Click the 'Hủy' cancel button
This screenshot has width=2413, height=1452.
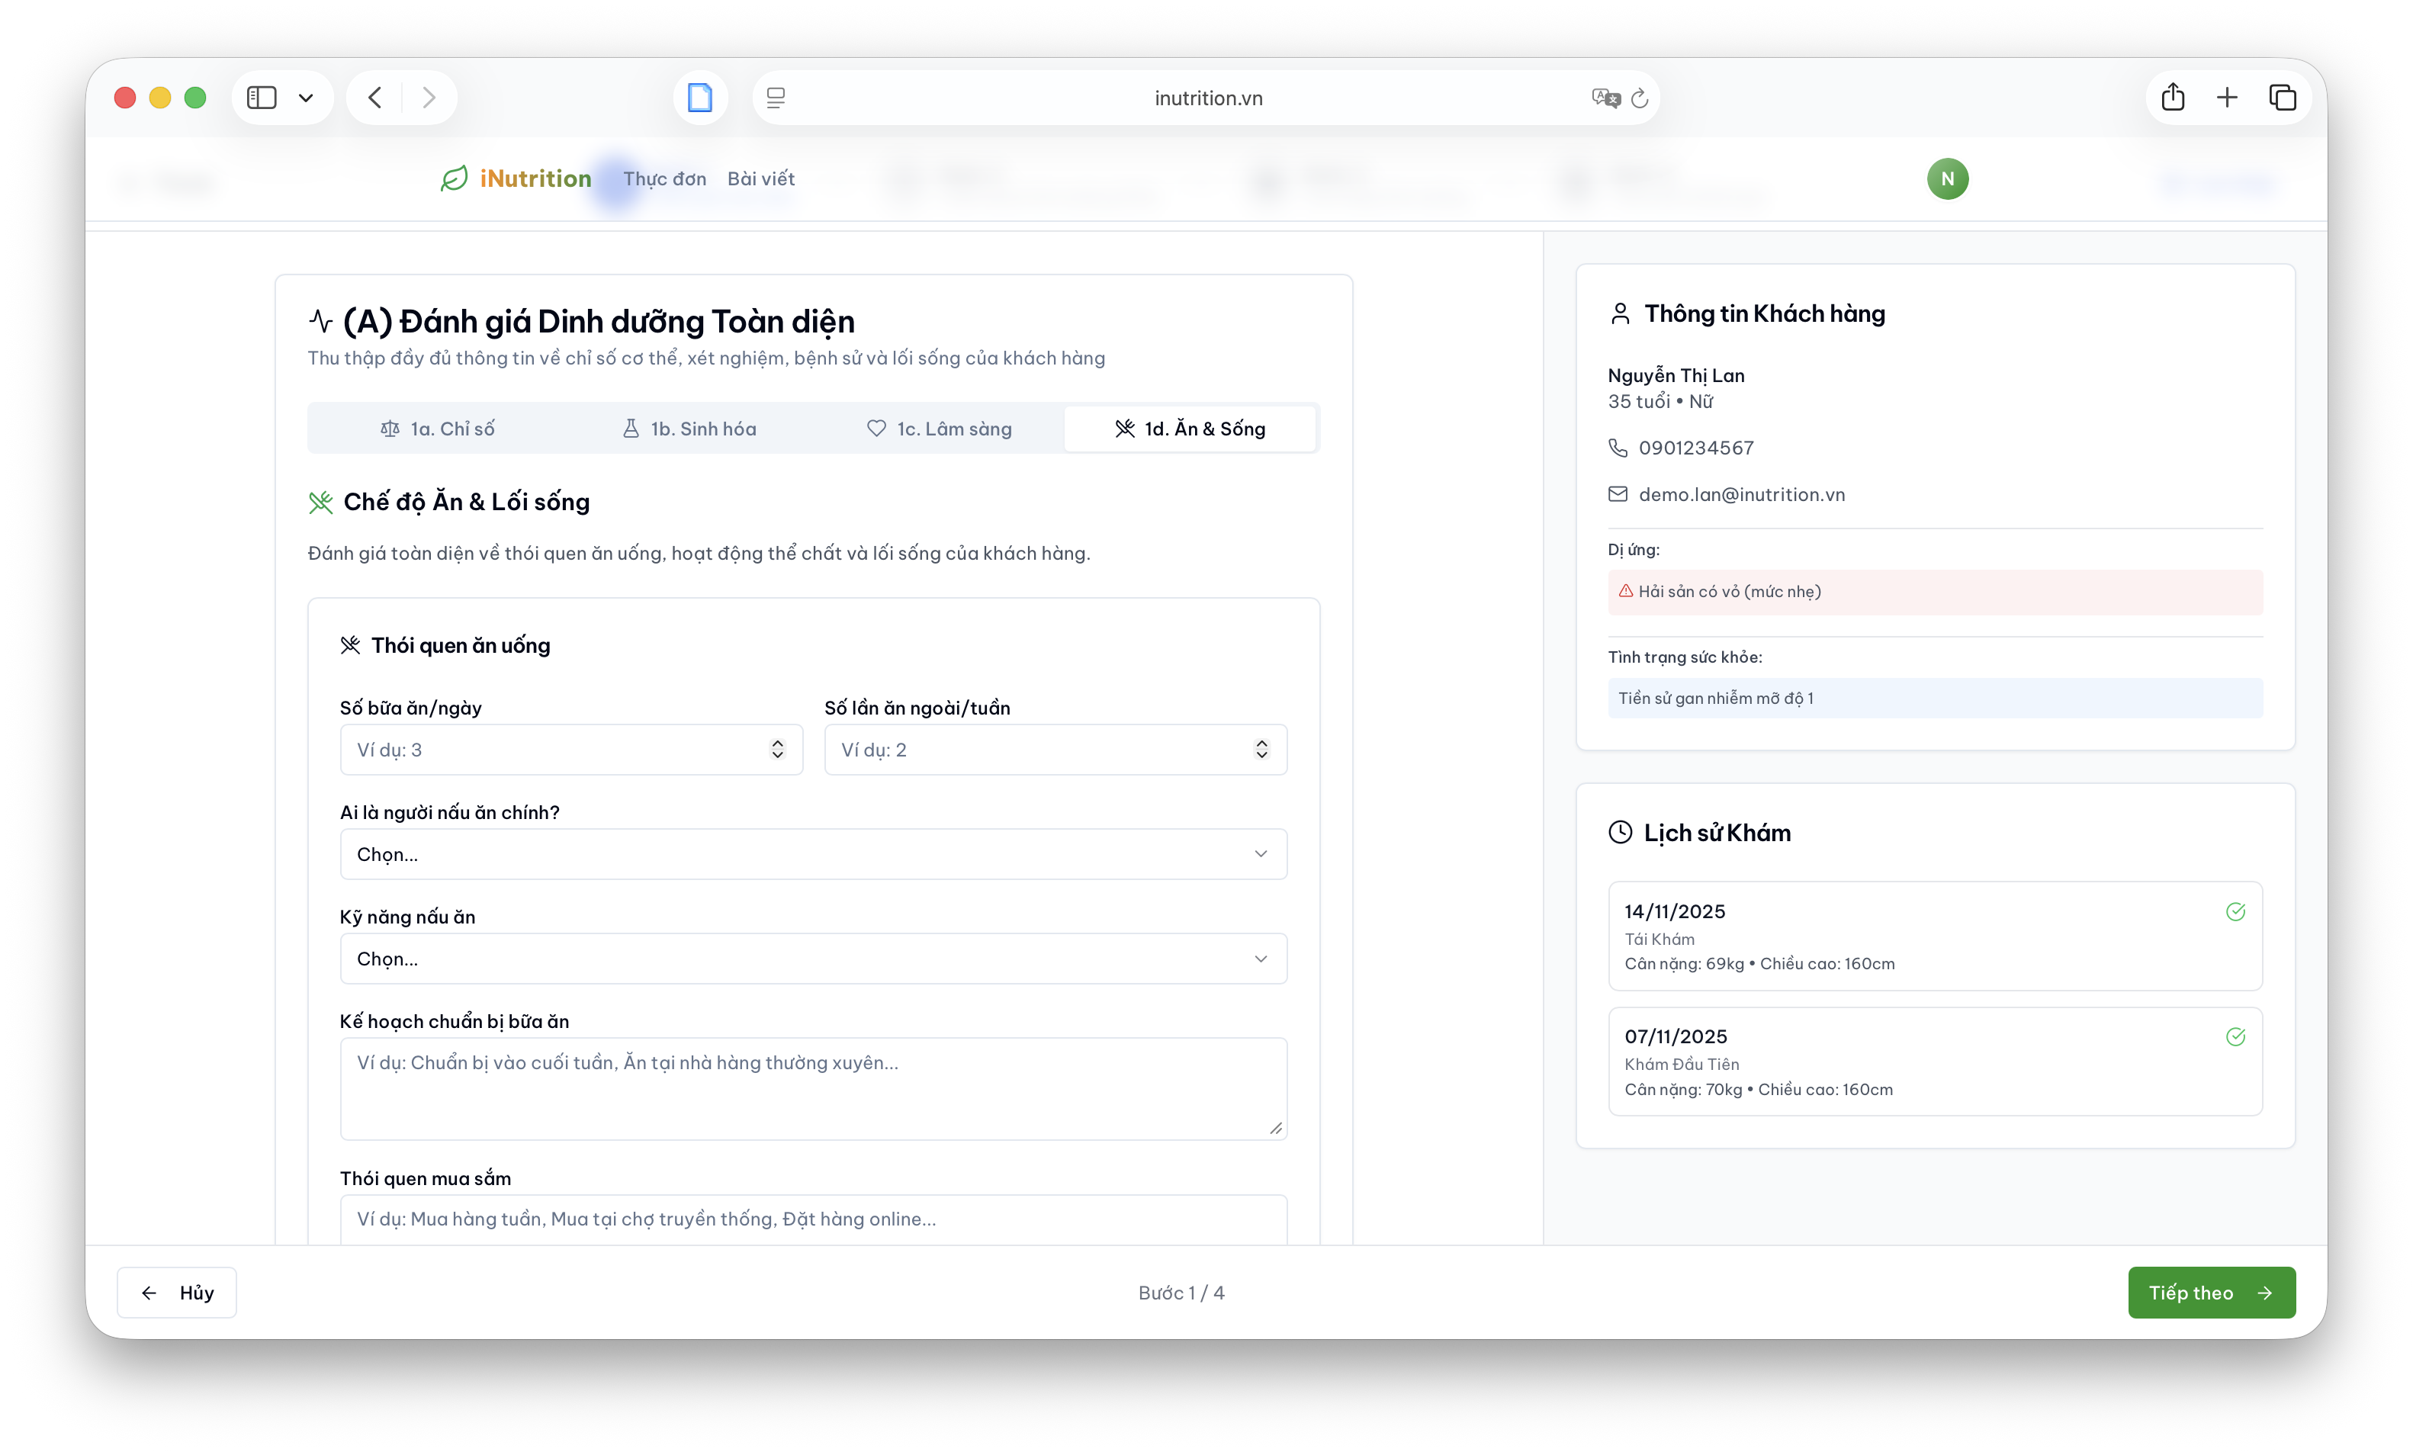click(x=177, y=1293)
